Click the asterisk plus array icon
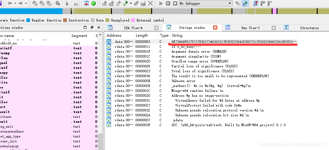This screenshot has height=150, width=329. coord(136,3)
